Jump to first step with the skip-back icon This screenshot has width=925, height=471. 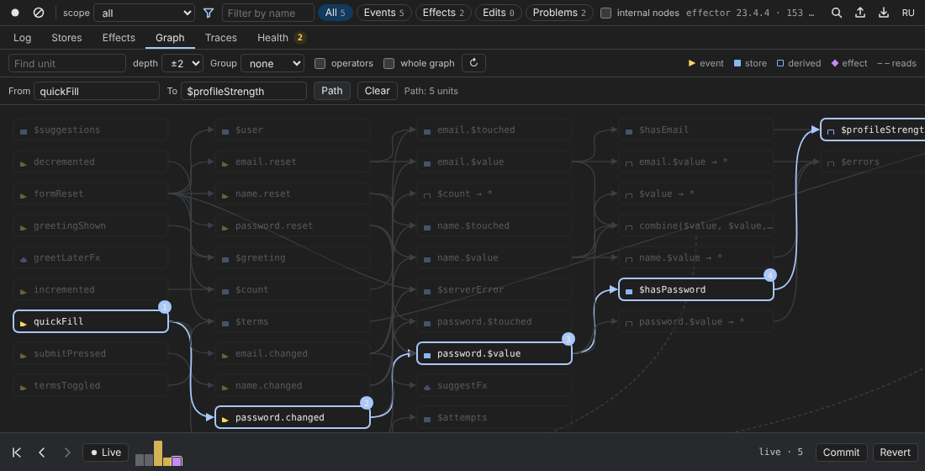(x=17, y=452)
